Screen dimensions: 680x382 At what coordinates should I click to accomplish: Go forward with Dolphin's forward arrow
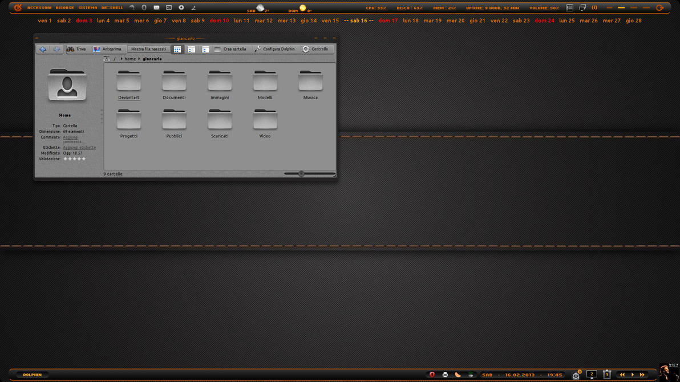pos(56,50)
